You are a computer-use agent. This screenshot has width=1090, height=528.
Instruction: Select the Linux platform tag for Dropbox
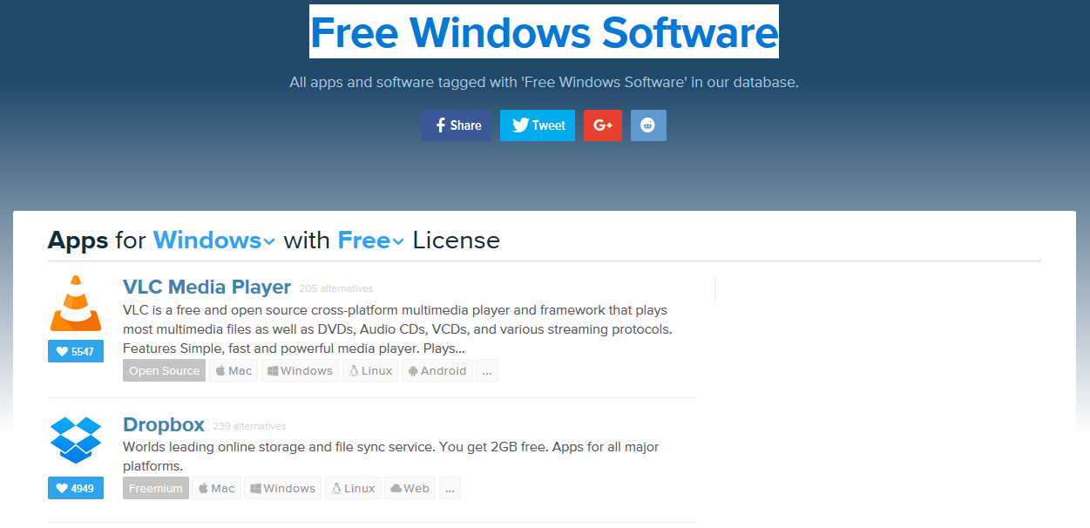tap(353, 488)
